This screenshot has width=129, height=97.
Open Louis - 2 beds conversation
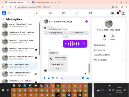coord(19,74)
